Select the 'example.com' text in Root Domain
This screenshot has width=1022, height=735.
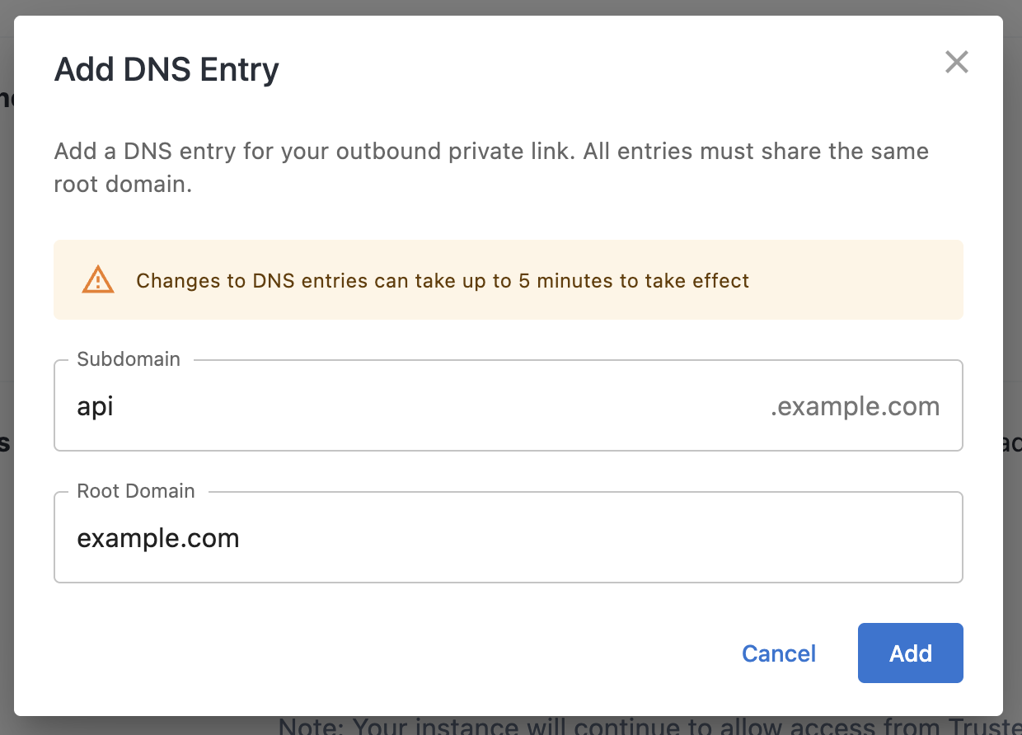click(x=157, y=538)
